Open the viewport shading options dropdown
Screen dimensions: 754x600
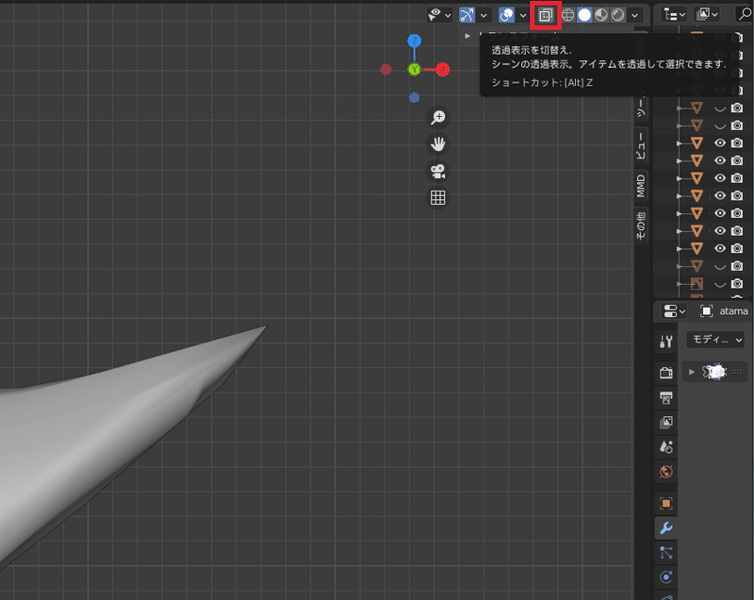tap(634, 15)
